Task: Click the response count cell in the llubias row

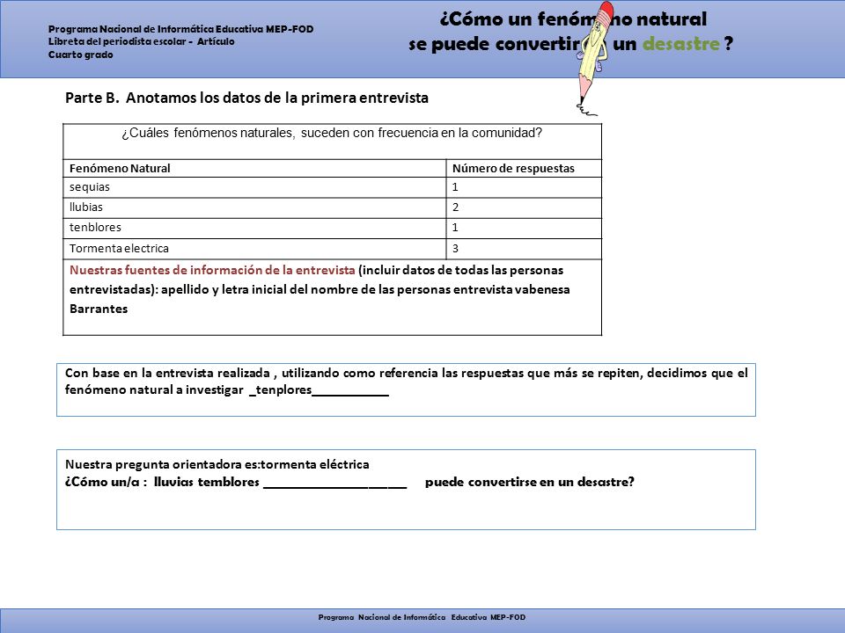Action: point(524,207)
